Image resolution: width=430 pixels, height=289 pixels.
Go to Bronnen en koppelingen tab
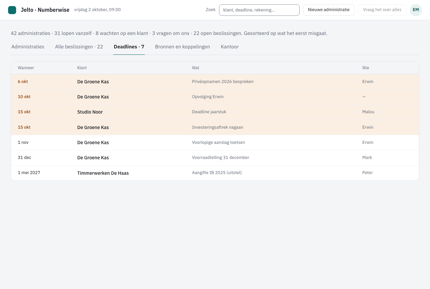click(182, 47)
